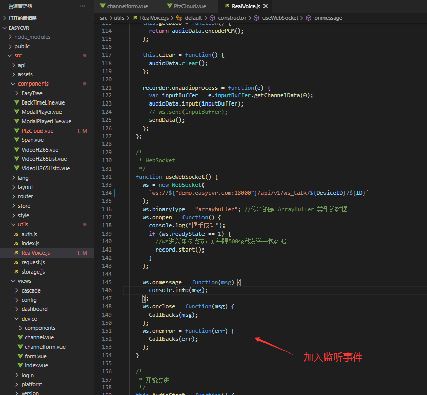Click the useWebSocket symbol icon in breadcrumb
This screenshot has height=395, width=427.
click(x=256, y=18)
